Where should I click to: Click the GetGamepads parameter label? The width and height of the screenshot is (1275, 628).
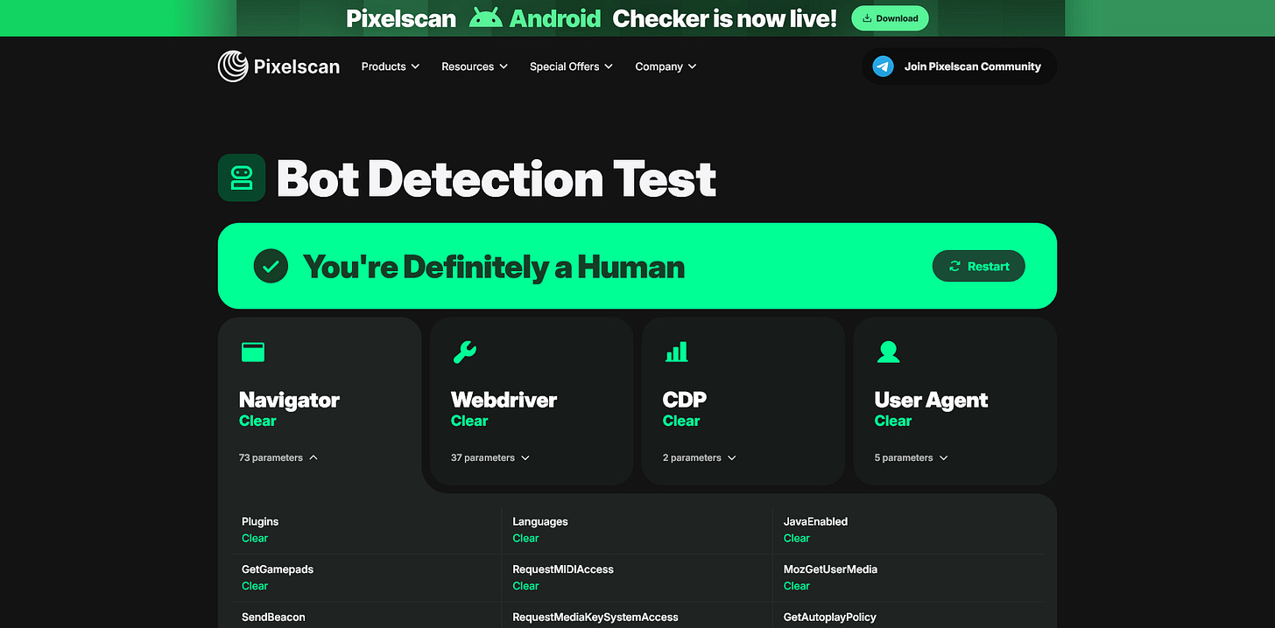coord(278,569)
